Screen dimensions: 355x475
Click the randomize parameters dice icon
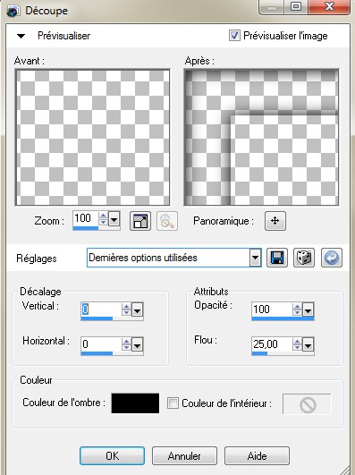point(304,258)
